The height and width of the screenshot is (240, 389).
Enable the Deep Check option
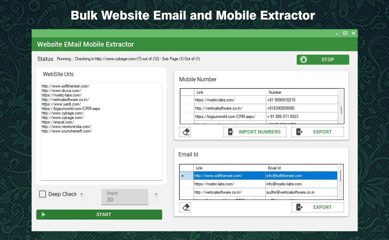point(43,194)
